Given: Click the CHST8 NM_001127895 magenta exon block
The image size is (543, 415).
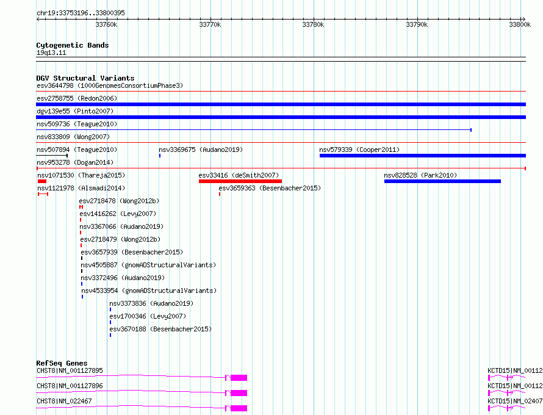Looking at the screenshot, I should coord(239,378).
